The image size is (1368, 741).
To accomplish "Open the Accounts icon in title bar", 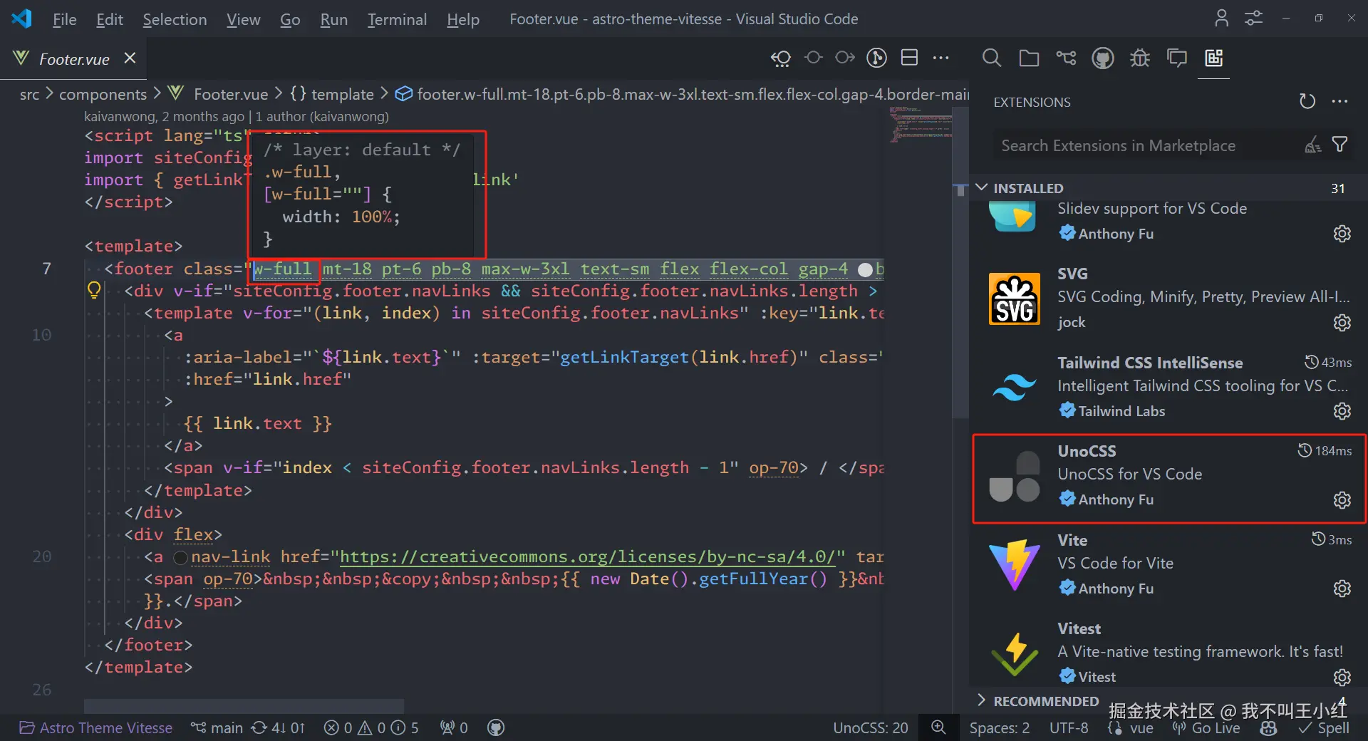I will [1221, 19].
